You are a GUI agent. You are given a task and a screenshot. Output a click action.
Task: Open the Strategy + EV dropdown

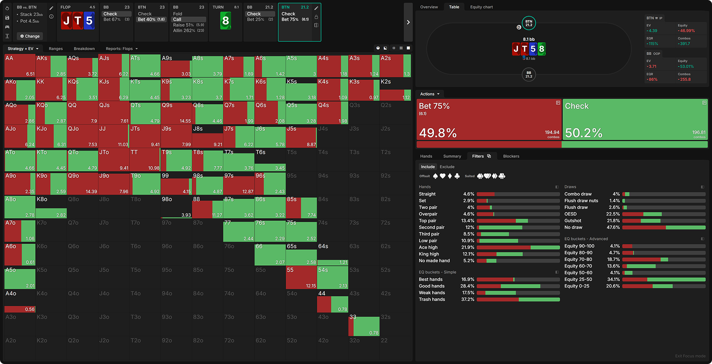tap(23, 48)
